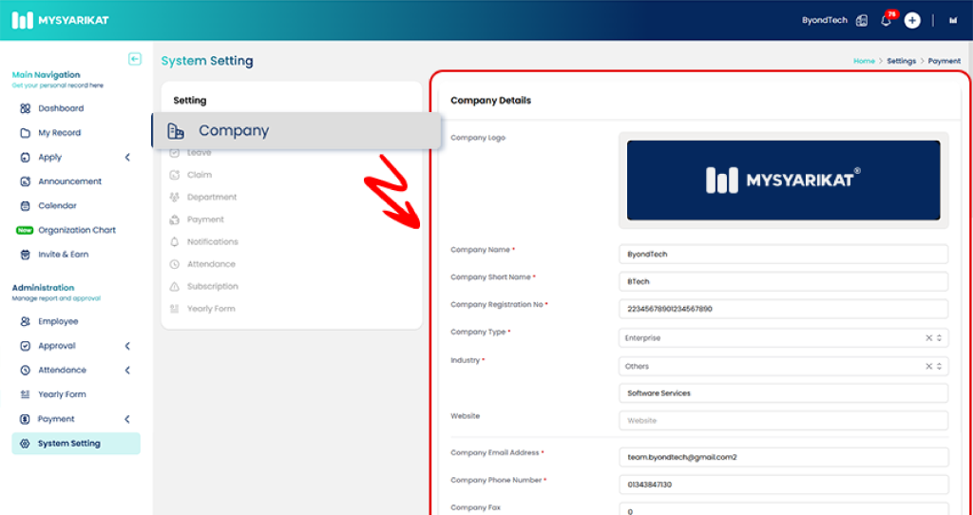This screenshot has height=515, width=973.
Task: Click the Company Email Address field
Action: click(783, 457)
